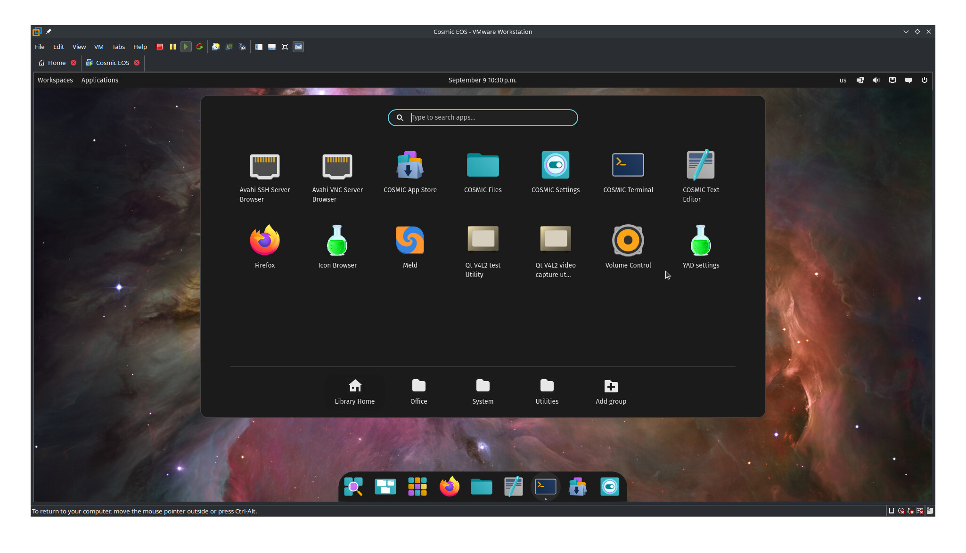Click the red power off VM button
Viewport: 966px width, 553px height.
point(160,47)
